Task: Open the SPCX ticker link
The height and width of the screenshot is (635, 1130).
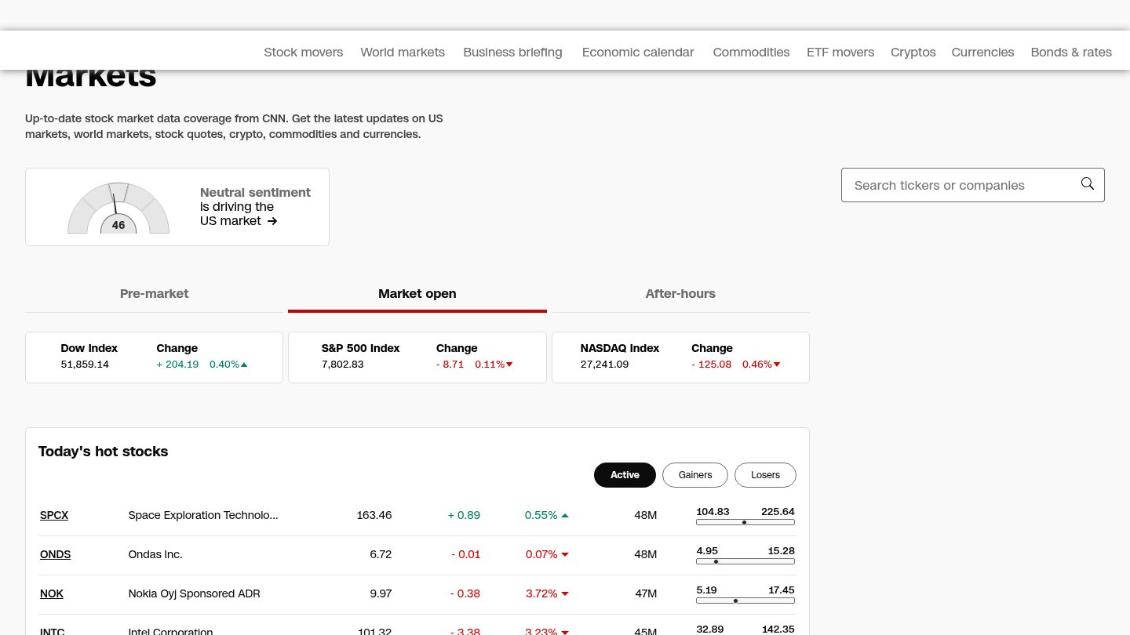Action: 54,515
